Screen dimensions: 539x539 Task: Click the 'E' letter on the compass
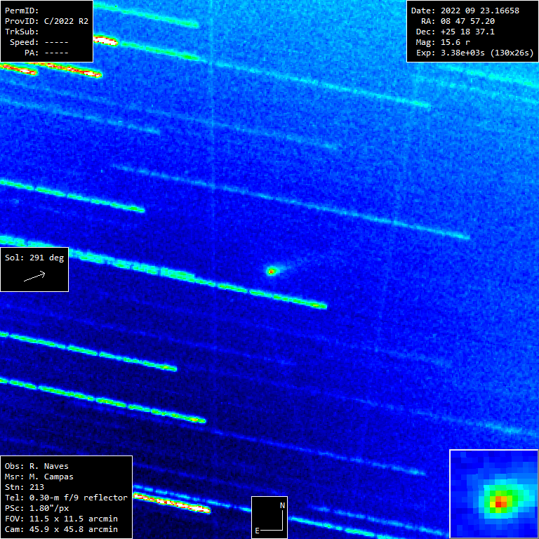[x=257, y=531]
